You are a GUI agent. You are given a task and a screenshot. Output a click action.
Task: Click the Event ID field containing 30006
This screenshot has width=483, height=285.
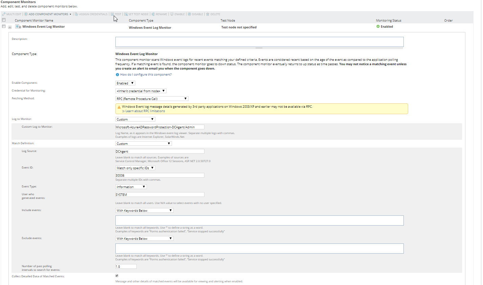(x=160, y=175)
